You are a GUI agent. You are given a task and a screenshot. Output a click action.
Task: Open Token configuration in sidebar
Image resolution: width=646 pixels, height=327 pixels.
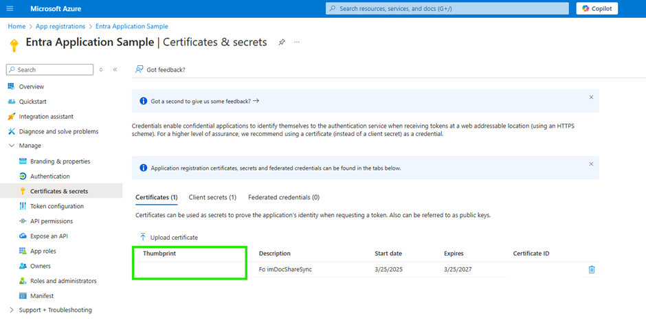[x=57, y=206]
